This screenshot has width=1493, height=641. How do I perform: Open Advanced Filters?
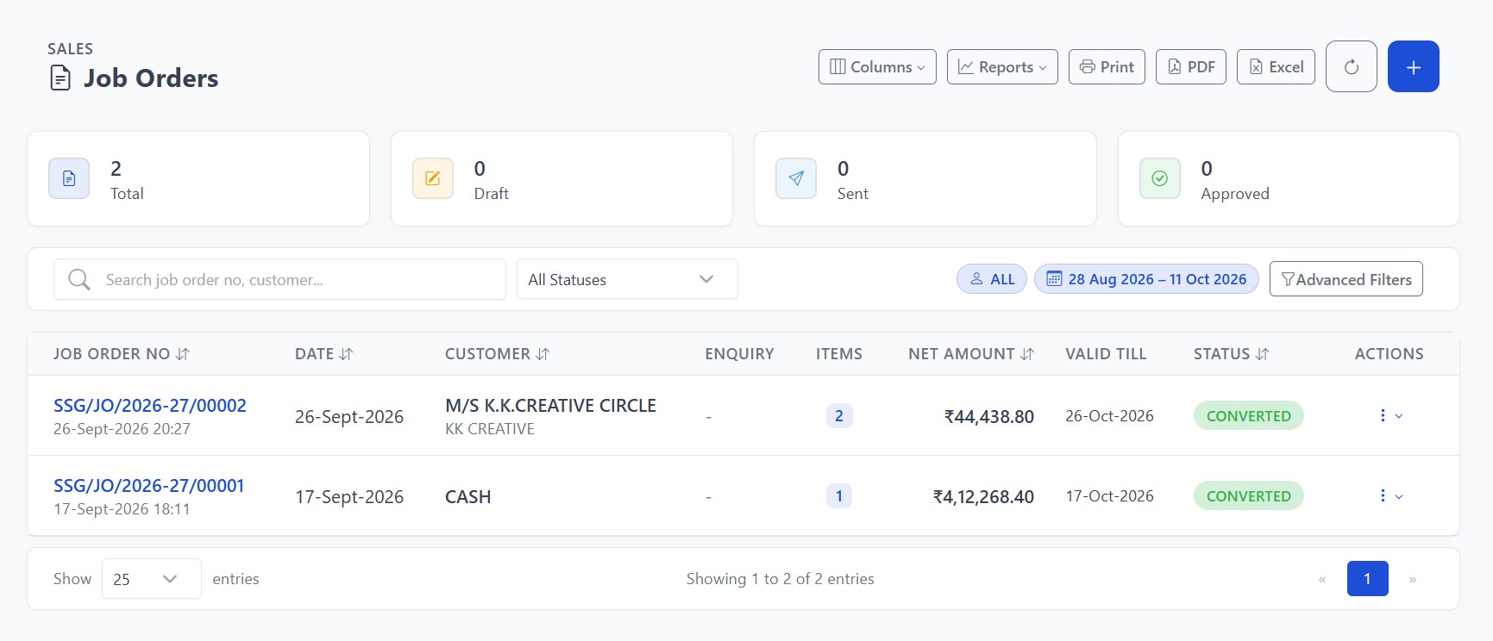pyautogui.click(x=1346, y=279)
